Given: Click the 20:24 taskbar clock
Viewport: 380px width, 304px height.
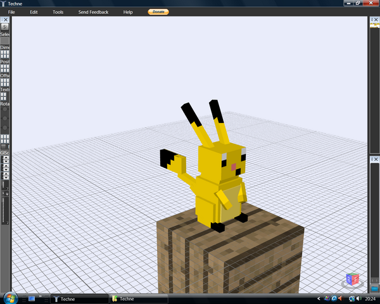Looking at the screenshot, I should click(370, 299).
